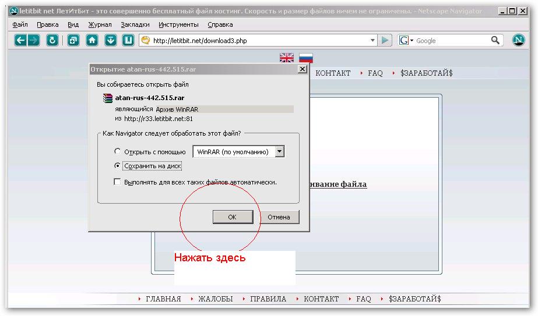Switch site language with the UK flag
The width and height of the screenshot is (538, 316).
[x=287, y=58]
